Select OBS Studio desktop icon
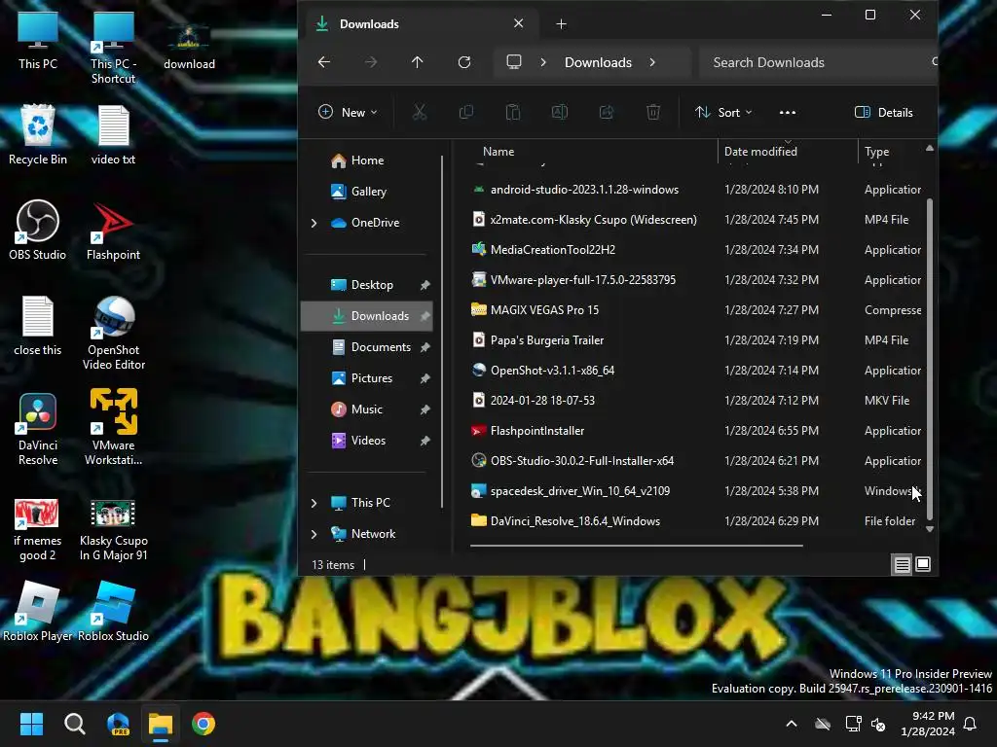Viewport: 997px width, 747px height. tap(38, 230)
